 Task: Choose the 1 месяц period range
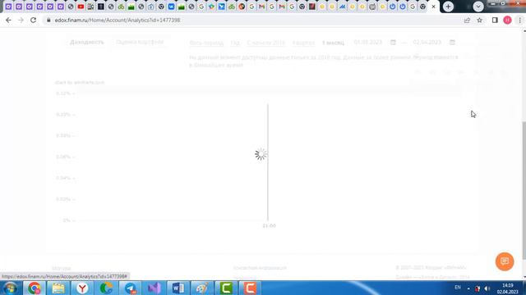333,43
